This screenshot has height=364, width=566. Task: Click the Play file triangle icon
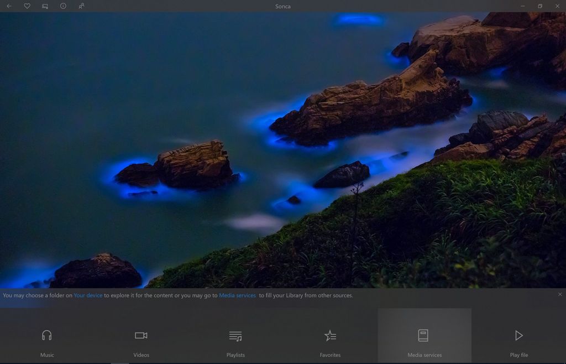[518, 335]
